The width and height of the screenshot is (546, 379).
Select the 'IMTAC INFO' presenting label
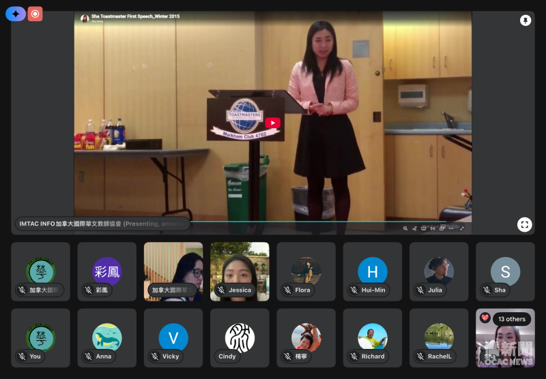102,224
